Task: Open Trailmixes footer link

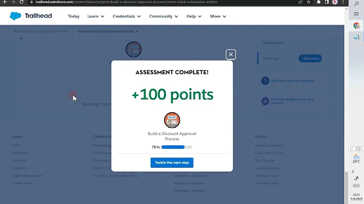Action: tap(20, 153)
